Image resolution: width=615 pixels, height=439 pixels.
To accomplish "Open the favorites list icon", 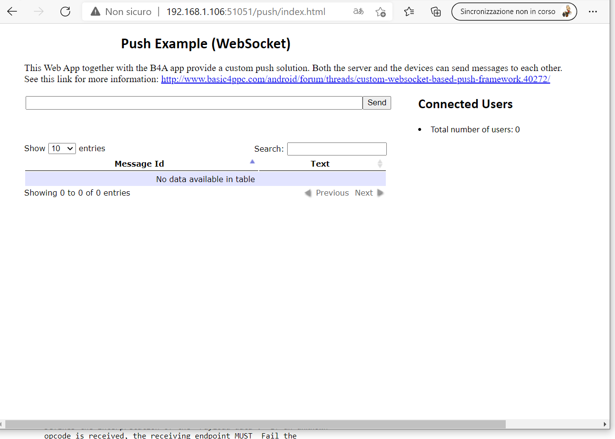I will click(409, 12).
